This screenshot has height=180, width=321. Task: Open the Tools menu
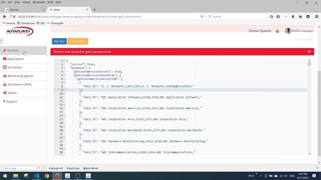click(x=50, y=2)
